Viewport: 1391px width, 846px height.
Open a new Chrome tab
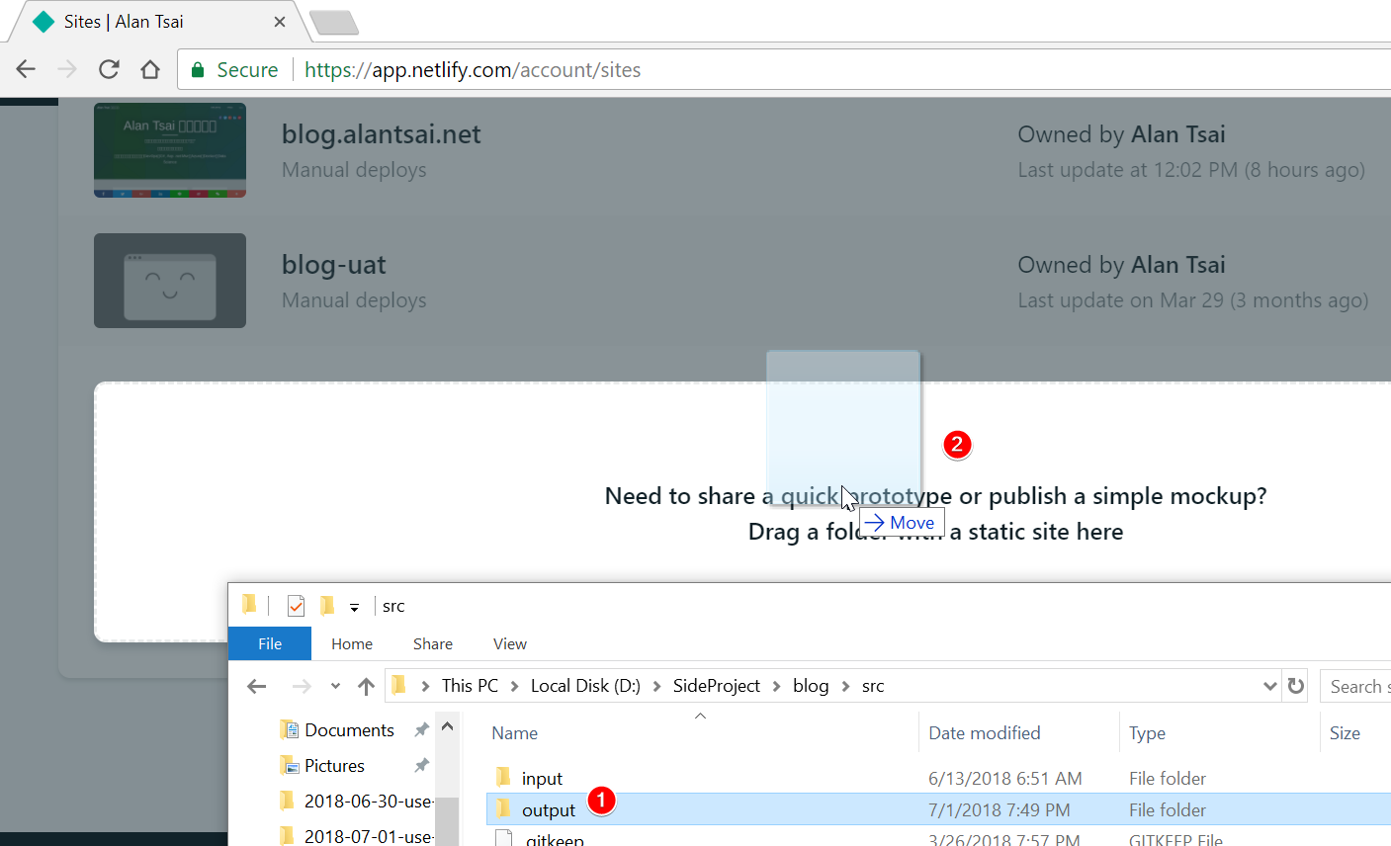(334, 22)
